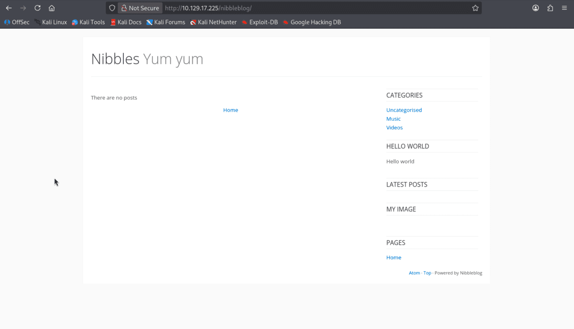This screenshot has height=329, width=574.
Task: Click the LATEST POSTS sidebar heading
Action: click(407, 185)
